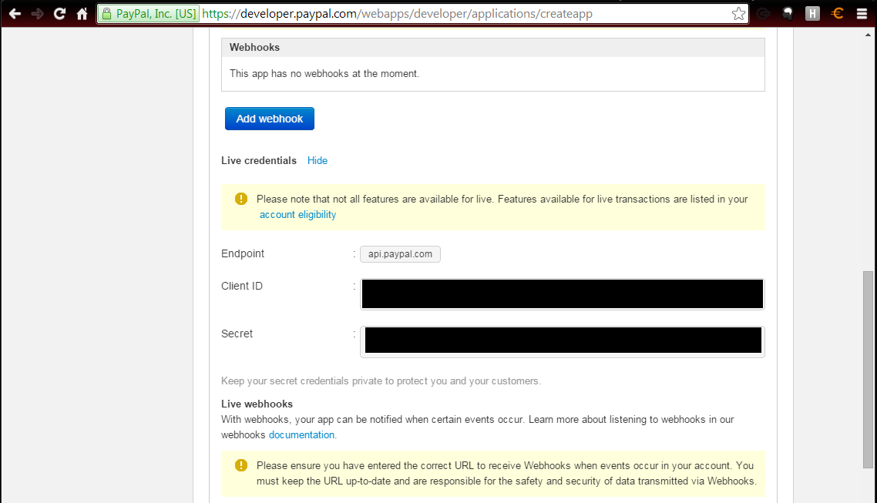Screen dimensions: 877x503
Task: Open the browser hamburger menu
Action: 862,13
